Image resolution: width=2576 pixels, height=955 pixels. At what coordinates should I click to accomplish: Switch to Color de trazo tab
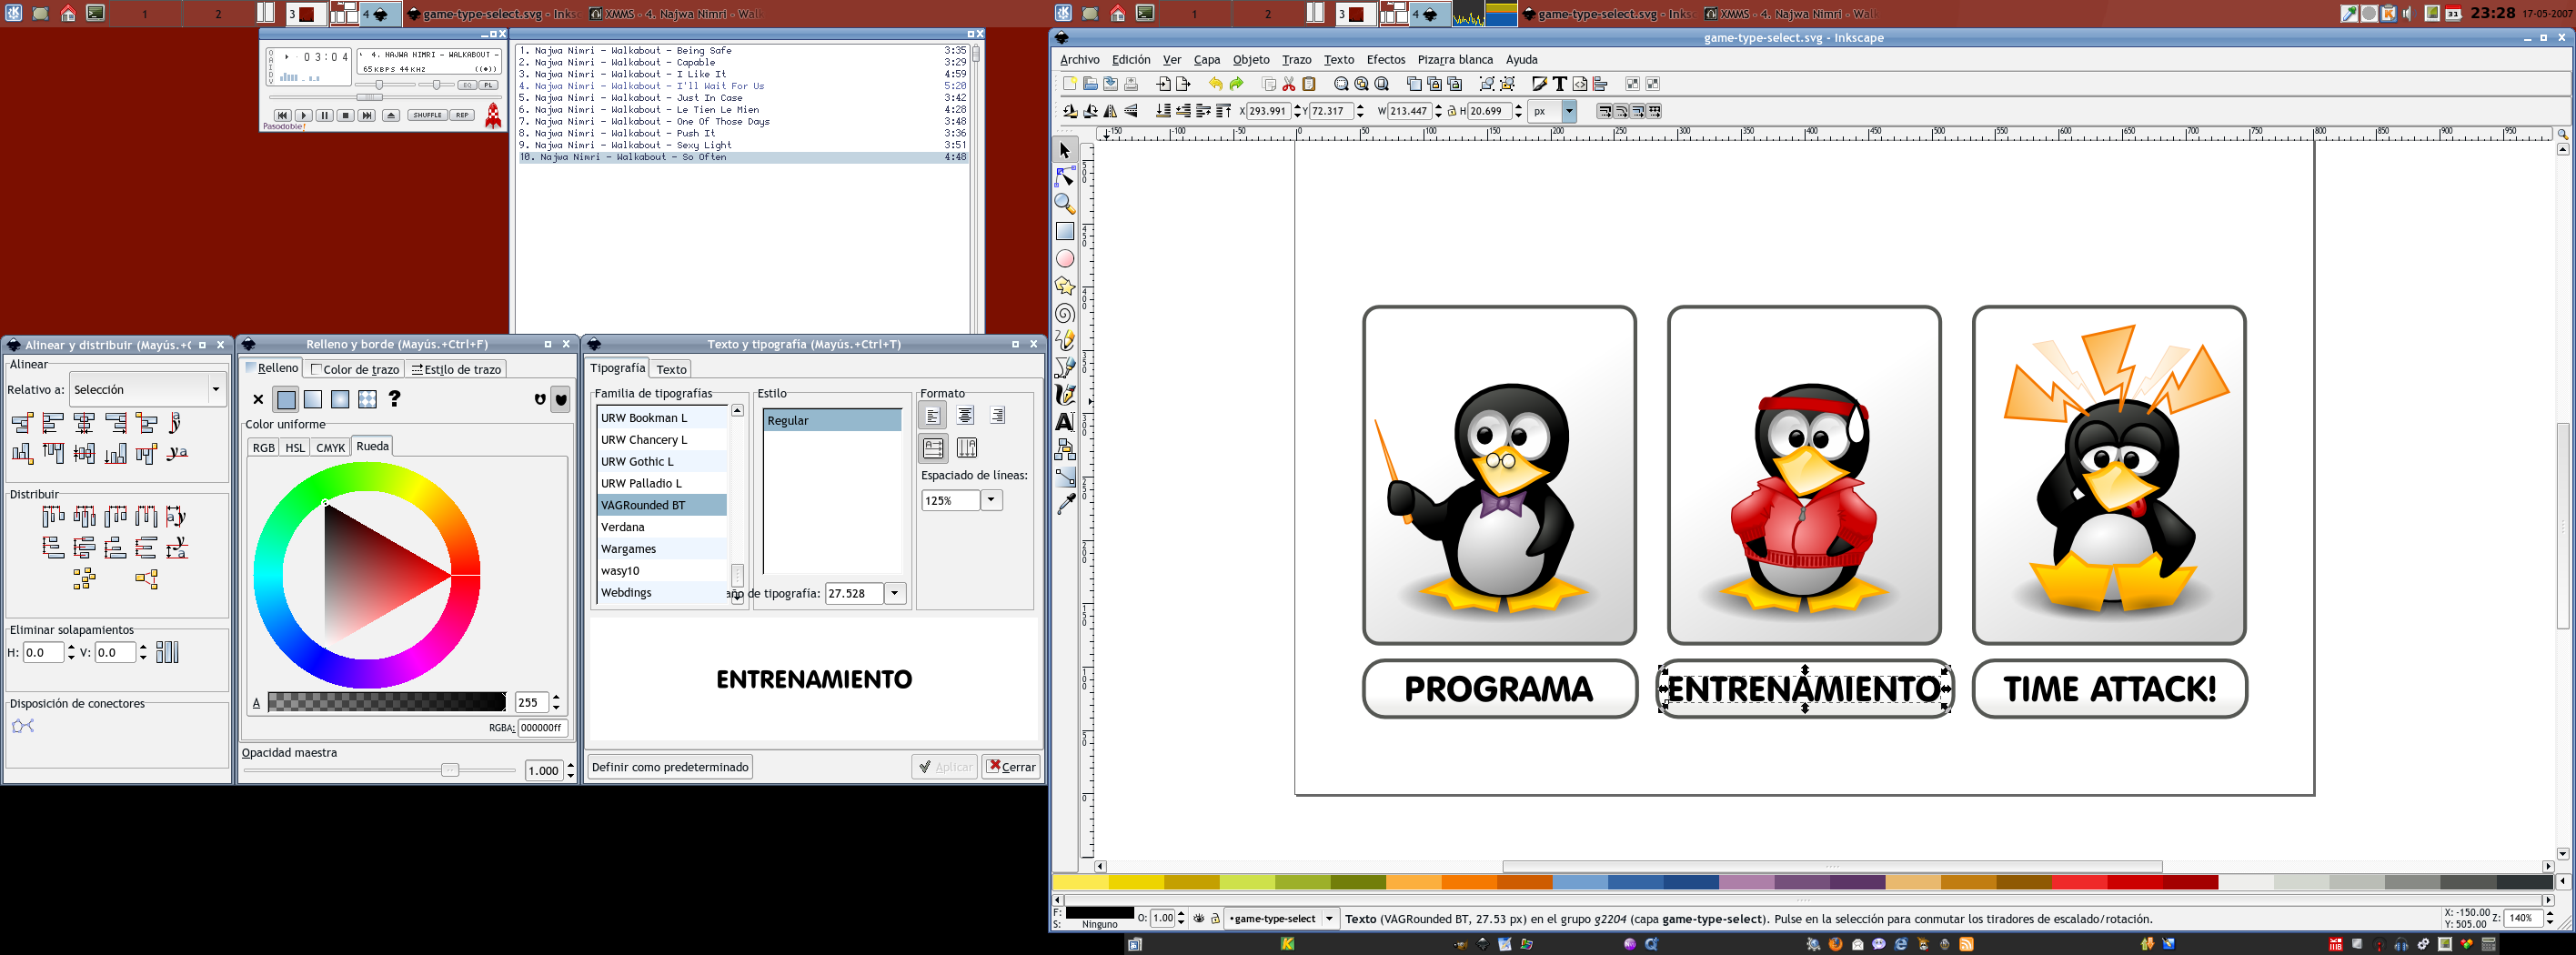tap(355, 369)
